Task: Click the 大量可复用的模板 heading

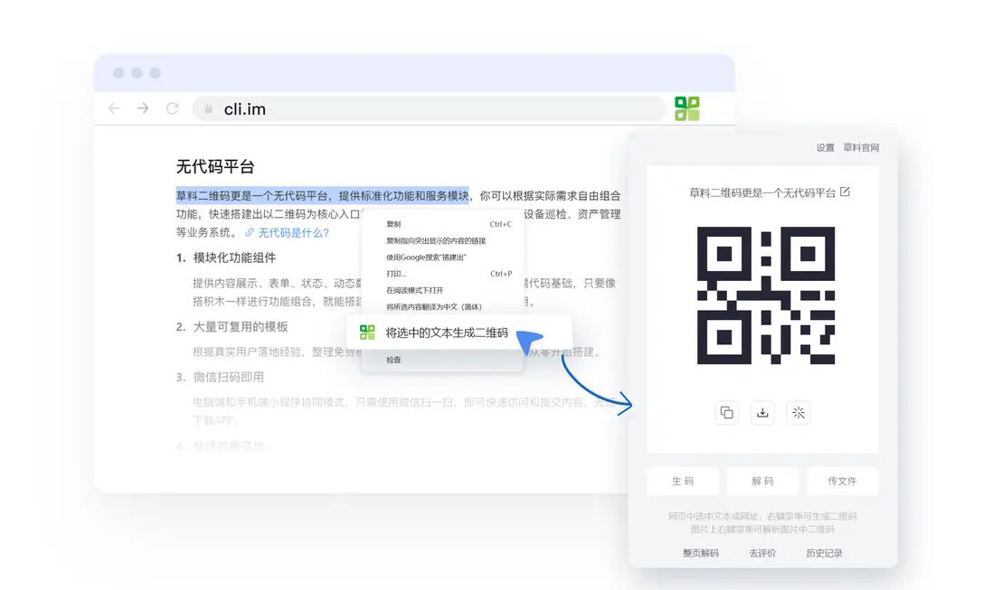Action: tap(240, 327)
